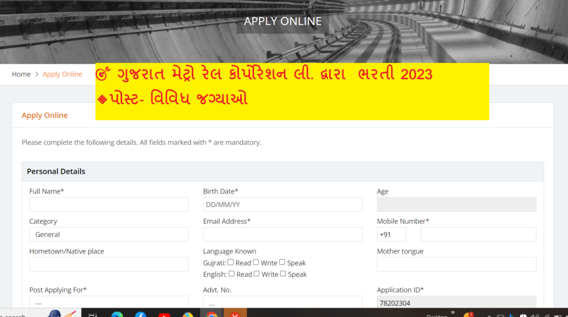This screenshot has height=317, width=568.
Task: Tick Gujrati Write checkbox
Action: point(256,262)
